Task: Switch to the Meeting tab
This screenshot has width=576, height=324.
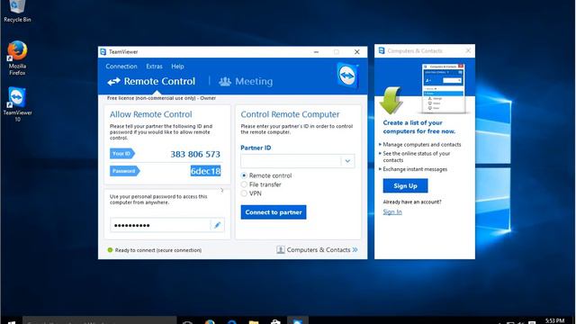Action: click(x=246, y=81)
